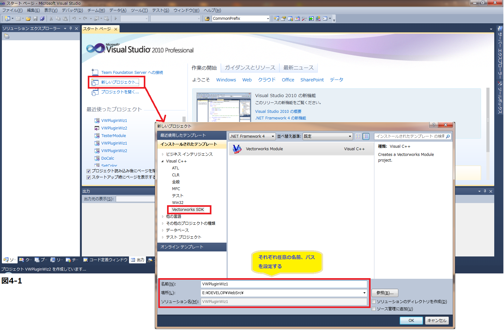
Task: Pin the Solution Explorer panel
Action: [71, 28]
